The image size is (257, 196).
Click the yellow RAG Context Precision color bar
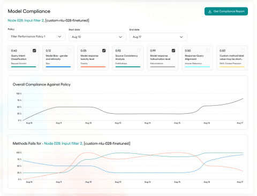pos(232,67)
